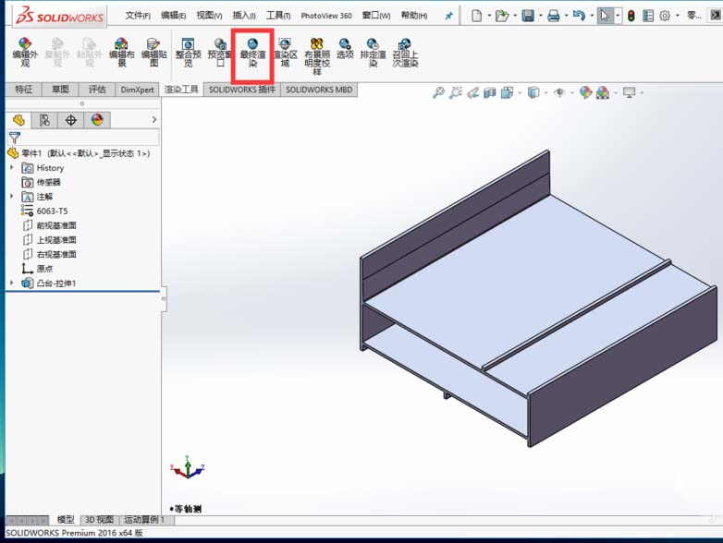Switch to the 评估 tab
723x543 pixels.
coord(97,90)
